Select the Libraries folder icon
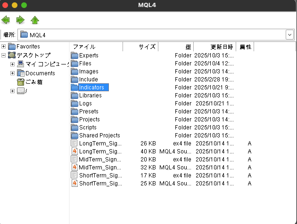 [x=74, y=96]
